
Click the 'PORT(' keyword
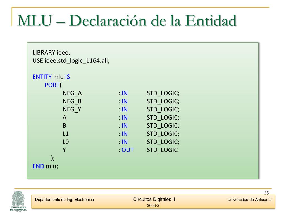pos(53,85)
